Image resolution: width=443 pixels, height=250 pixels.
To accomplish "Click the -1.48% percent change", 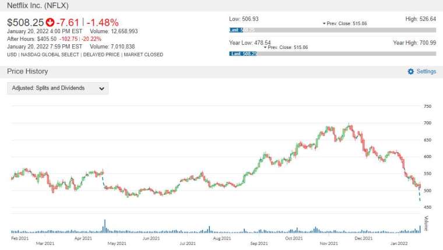I will pos(103,22).
